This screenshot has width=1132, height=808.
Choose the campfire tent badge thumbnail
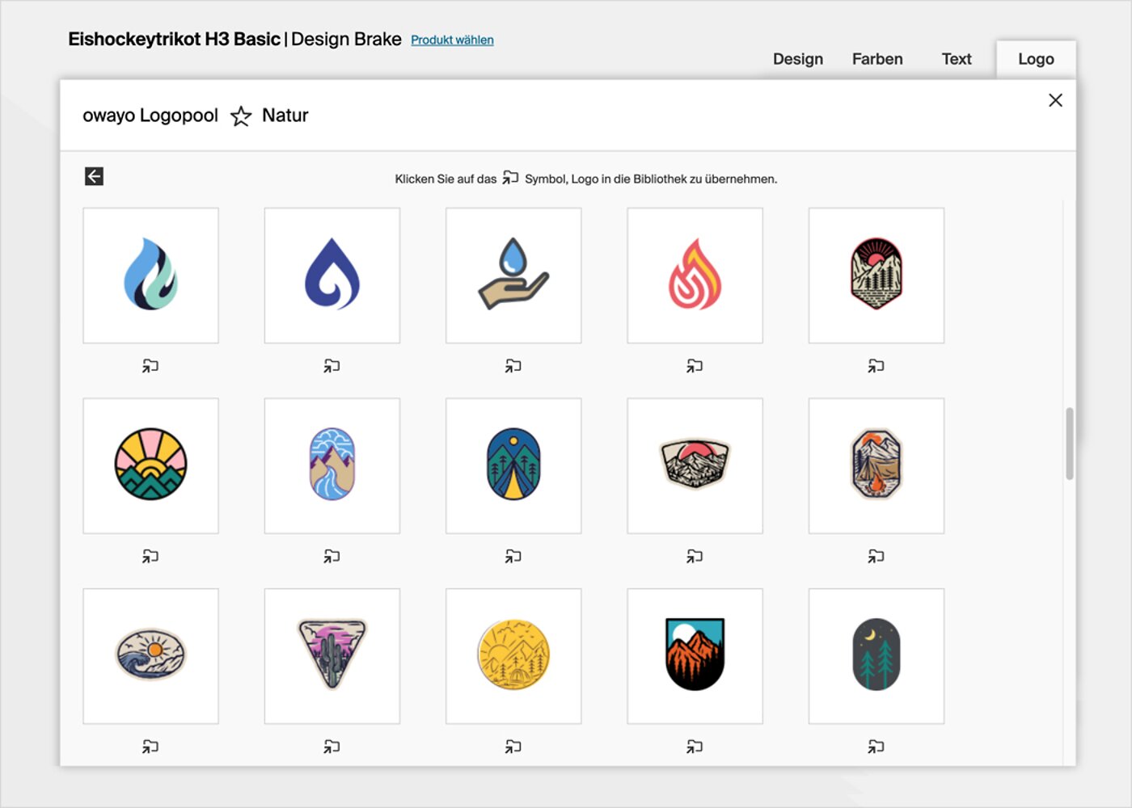tap(876, 465)
